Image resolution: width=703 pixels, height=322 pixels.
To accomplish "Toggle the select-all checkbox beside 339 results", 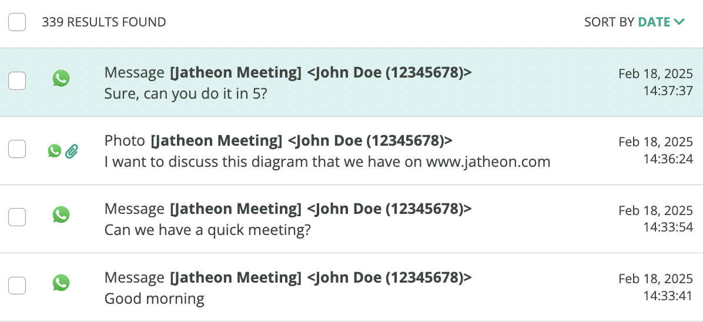I will click(17, 22).
